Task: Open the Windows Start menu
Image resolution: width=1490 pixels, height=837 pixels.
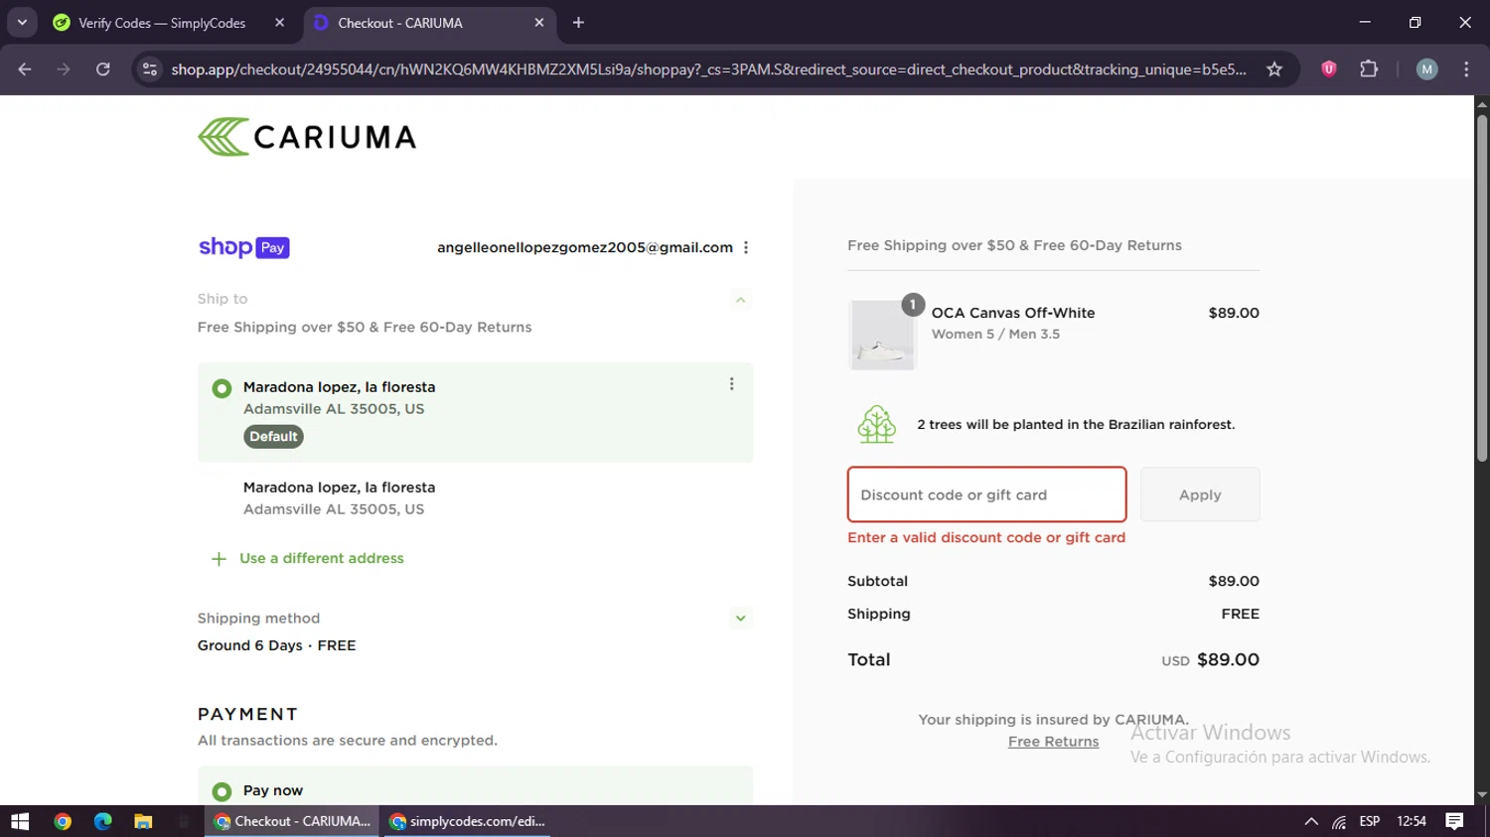Action: click(20, 821)
